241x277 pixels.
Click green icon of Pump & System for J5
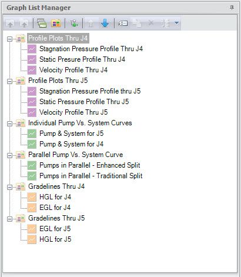(32, 134)
